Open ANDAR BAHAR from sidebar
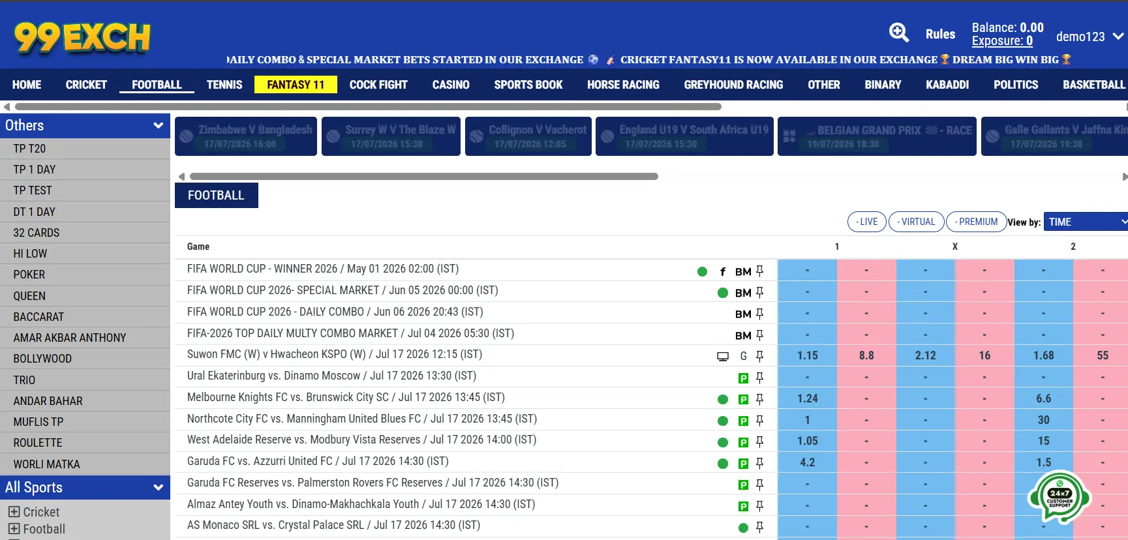This screenshot has height=540, width=1128. (x=85, y=401)
